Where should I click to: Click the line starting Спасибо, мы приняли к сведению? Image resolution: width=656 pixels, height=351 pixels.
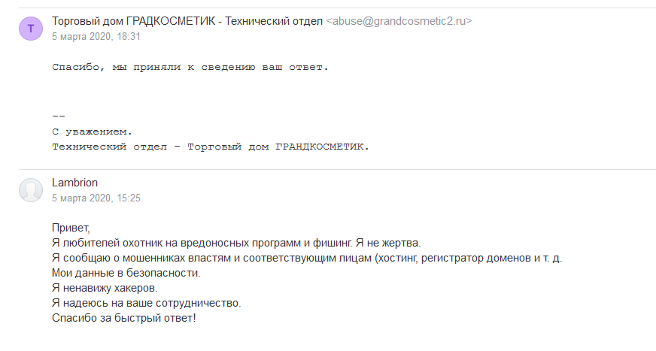(x=190, y=68)
